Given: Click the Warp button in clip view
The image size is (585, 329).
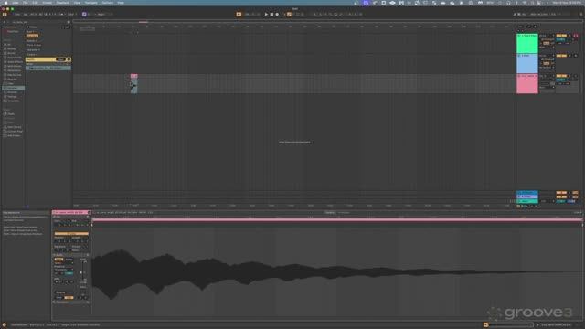Looking at the screenshot, I should 58,260.
